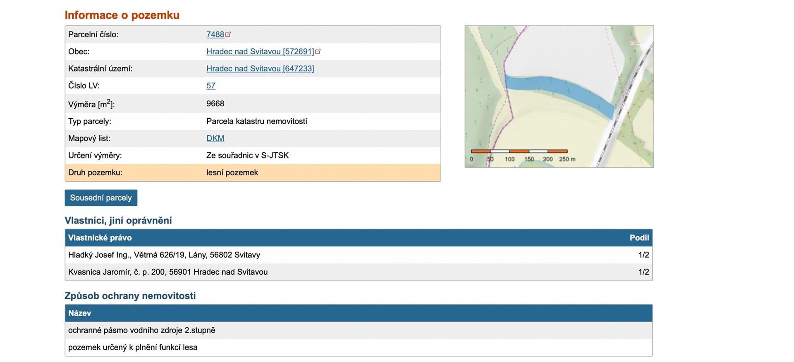
Task: Click the map scale bar
Action: click(519, 151)
